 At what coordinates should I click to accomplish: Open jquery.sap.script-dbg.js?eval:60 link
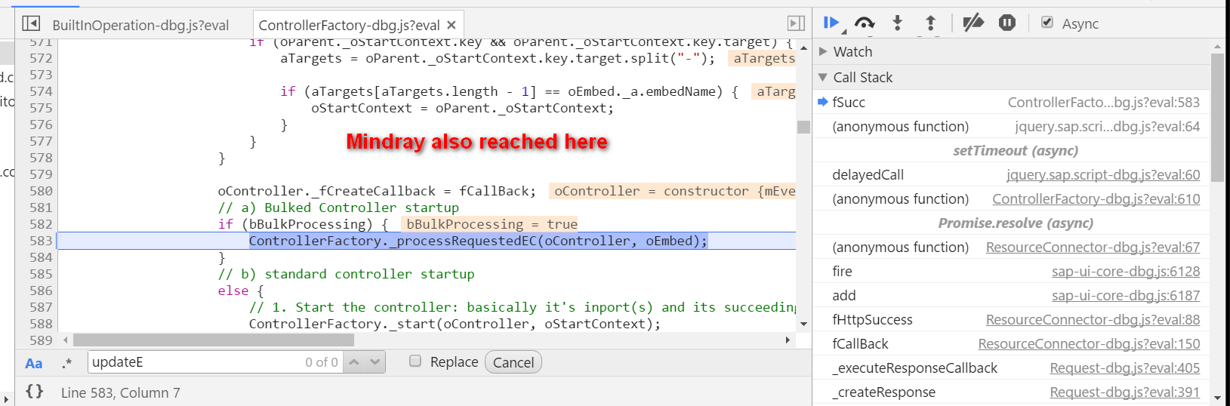tap(1102, 174)
